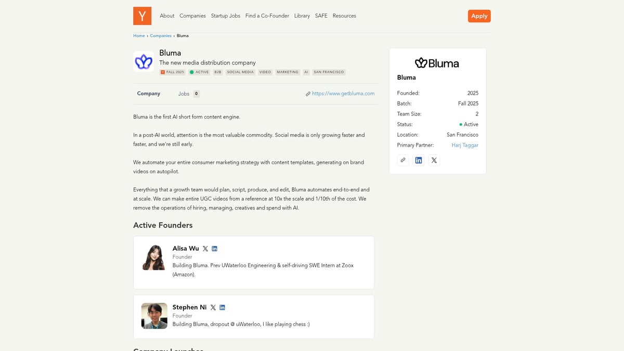
Task: Go to Companies via the breadcrumb
Action: pos(161,35)
